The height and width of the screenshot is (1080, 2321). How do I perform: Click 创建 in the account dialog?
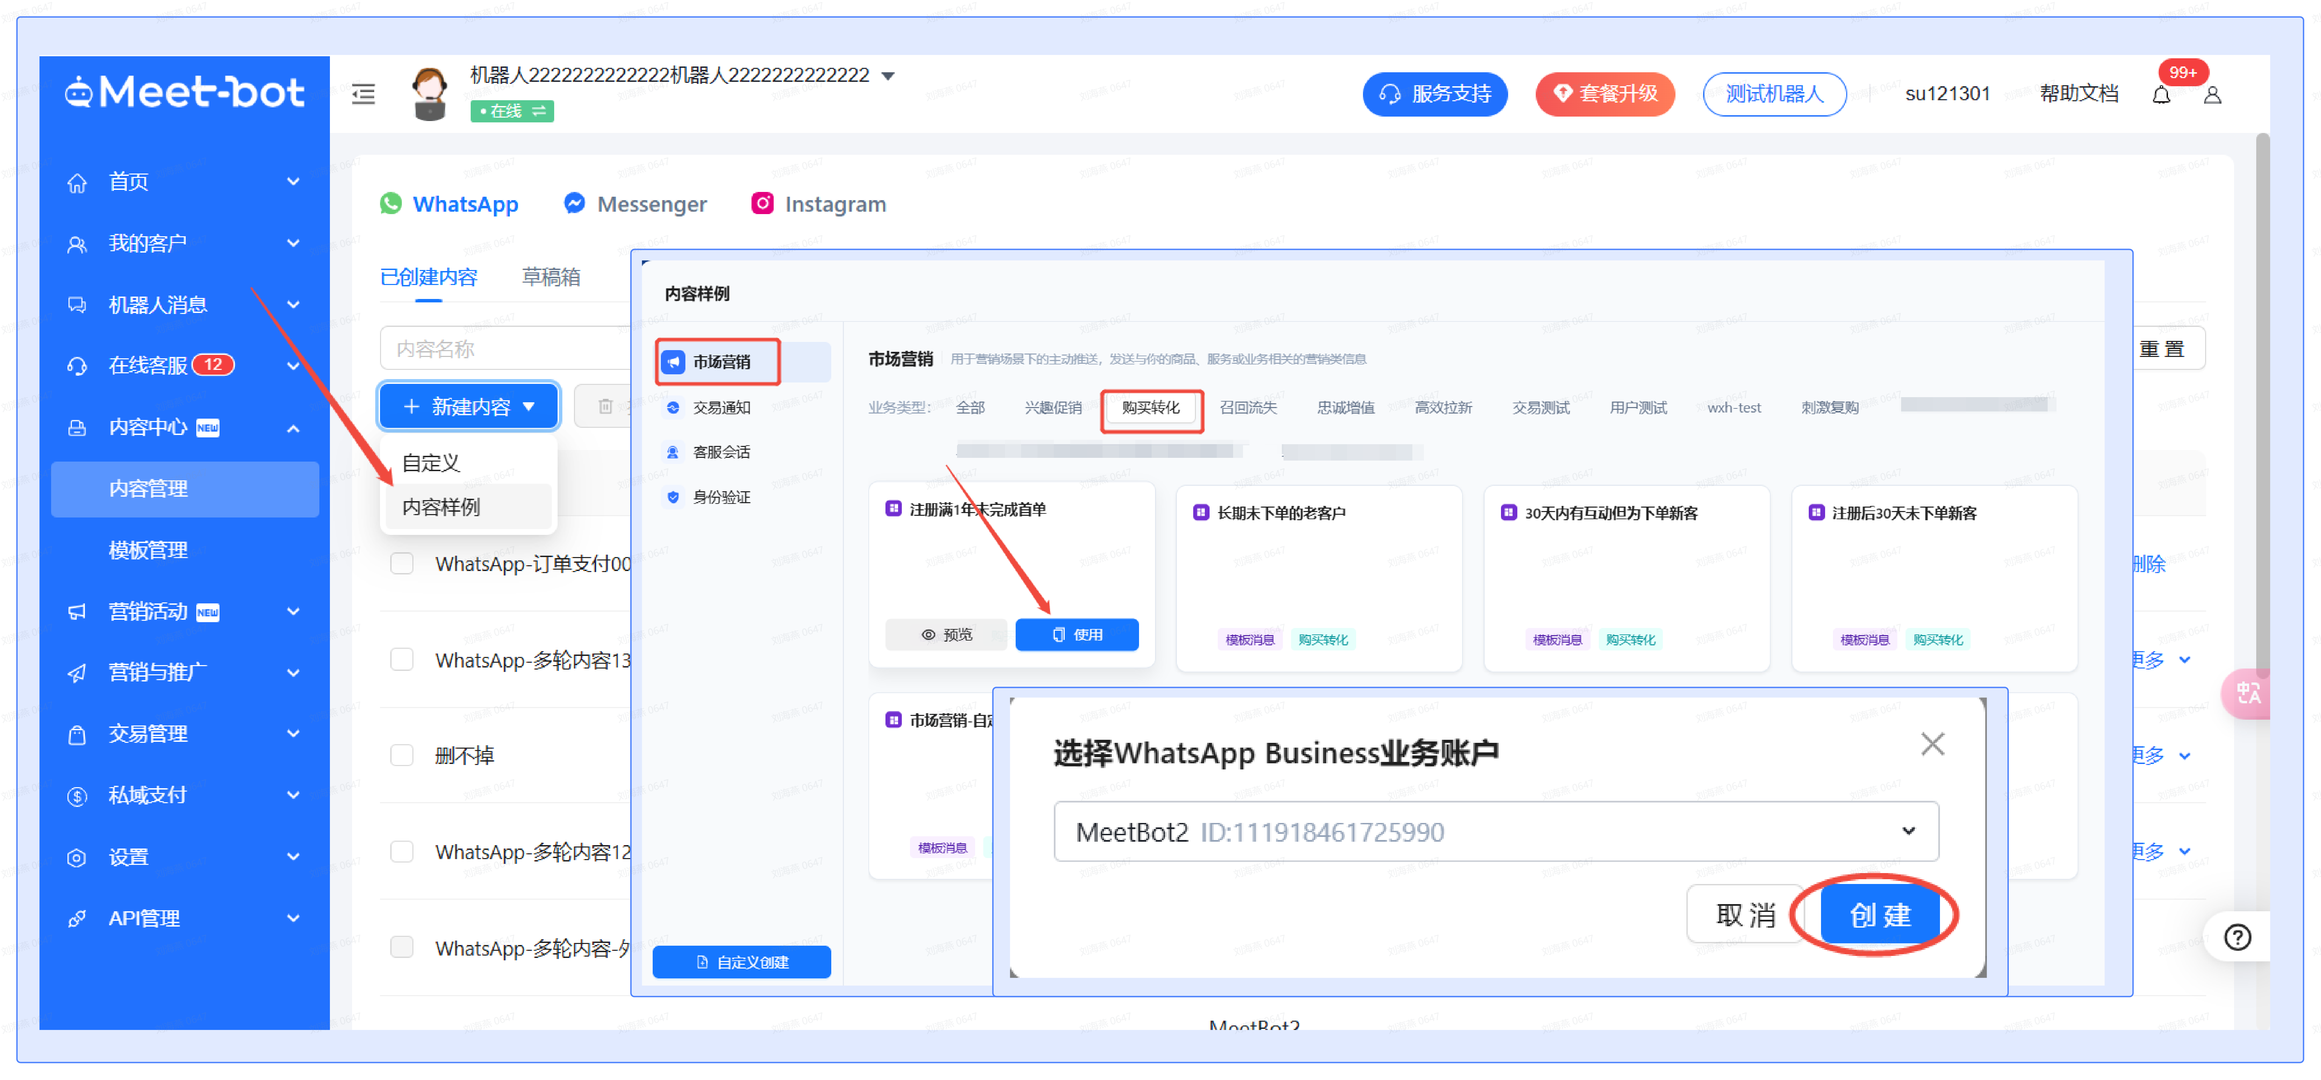[x=1880, y=915]
